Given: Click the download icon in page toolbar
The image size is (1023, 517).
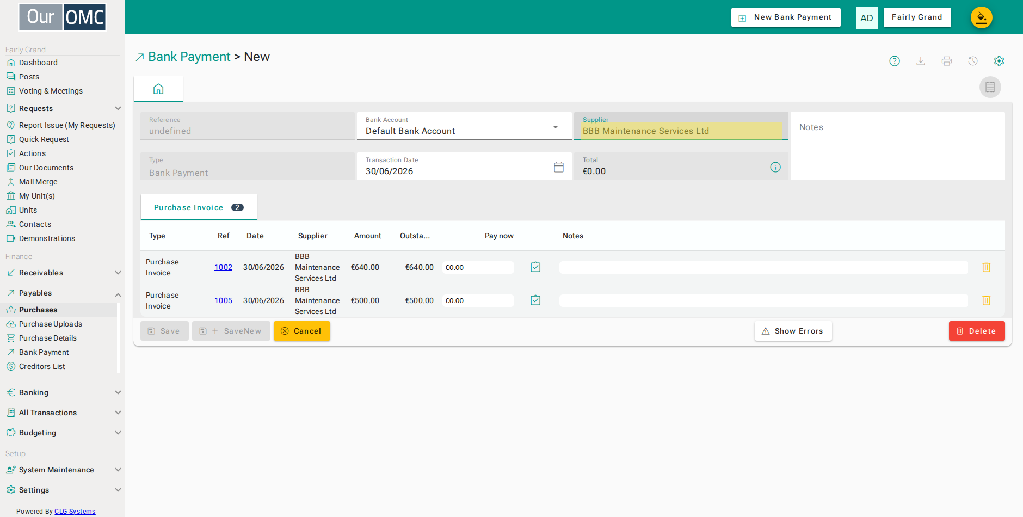Looking at the screenshot, I should pos(921,61).
